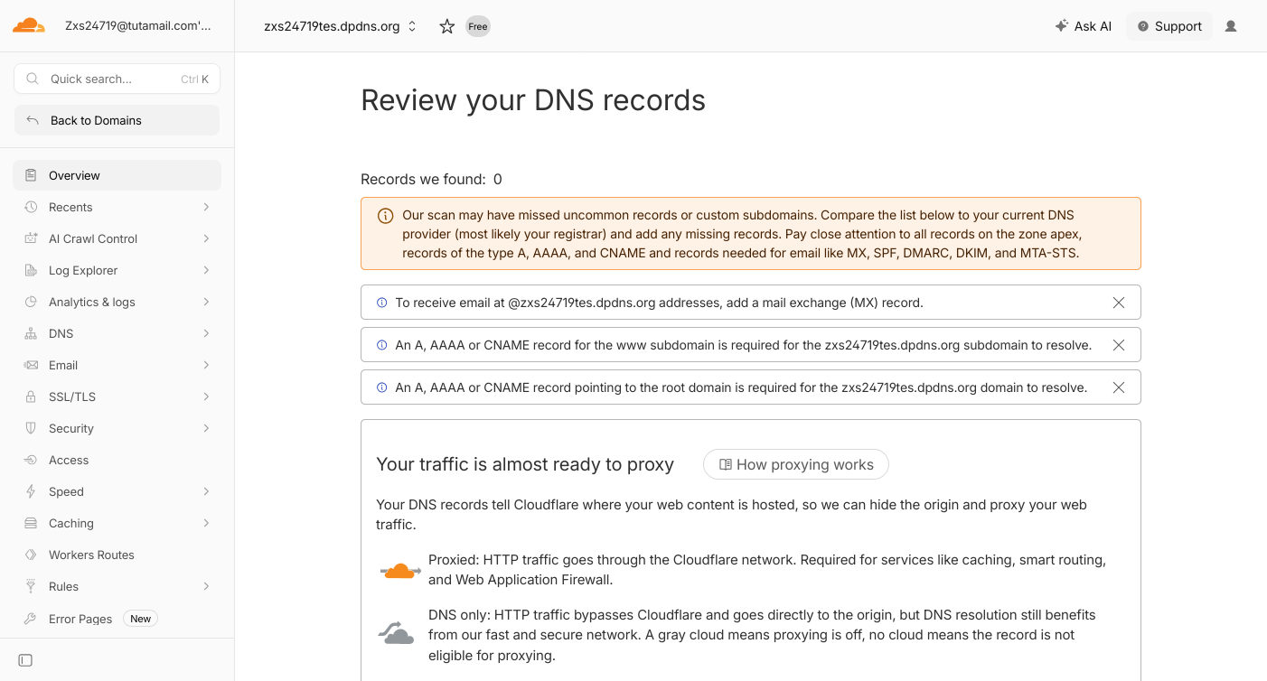Click the Caching drive icon
The height and width of the screenshot is (681, 1267).
tap(31, 523)
